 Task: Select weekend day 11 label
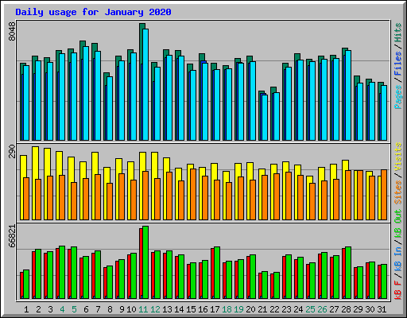[143, 309]
